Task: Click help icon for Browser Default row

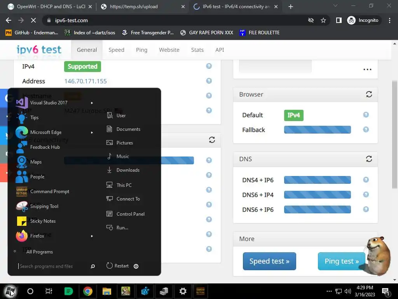Action: [x=366, y=115]
